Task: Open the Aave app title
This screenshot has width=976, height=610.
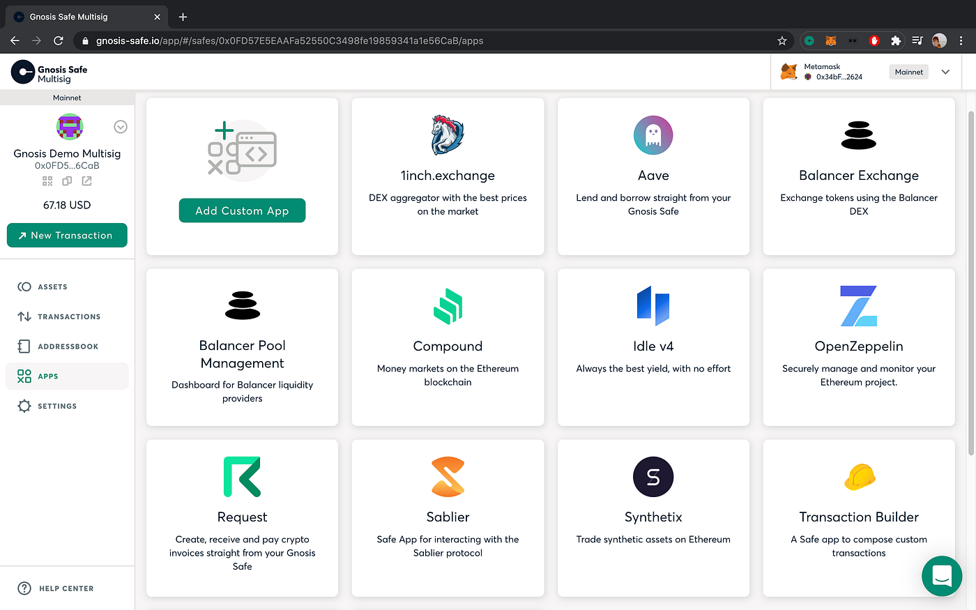Action: (x=653, y=176)
